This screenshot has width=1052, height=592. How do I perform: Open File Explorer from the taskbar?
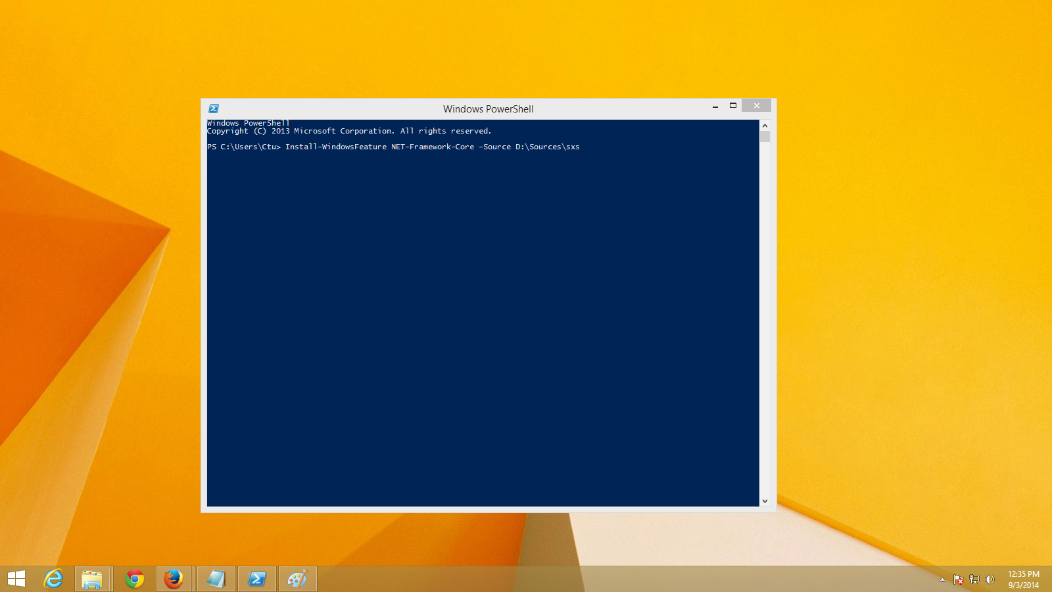coord(93,579)
